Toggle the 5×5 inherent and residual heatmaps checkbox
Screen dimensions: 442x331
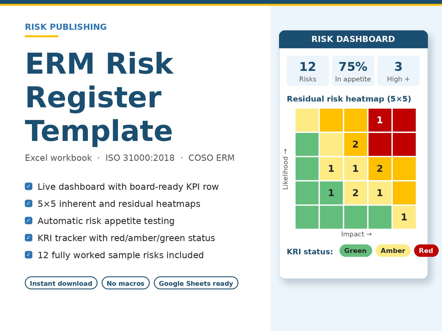coord(29,204)
